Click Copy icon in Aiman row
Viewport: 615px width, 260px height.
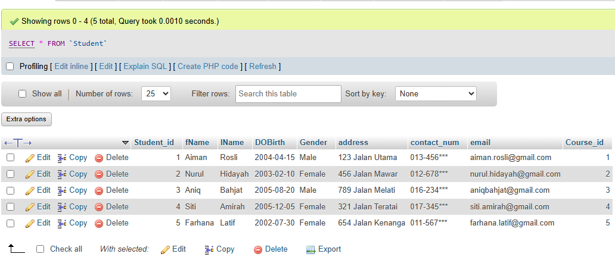coord(62,158)
